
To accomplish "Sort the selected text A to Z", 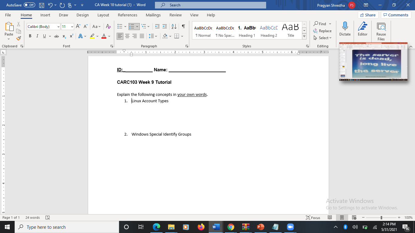I will coord(174,27).
